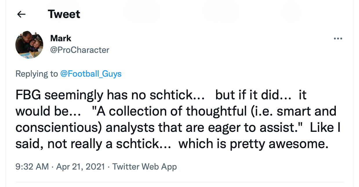The width and height of the screenshot is (359, 187).
Task: Click 'Like I' at third line's end
Action: click(325, 128)
